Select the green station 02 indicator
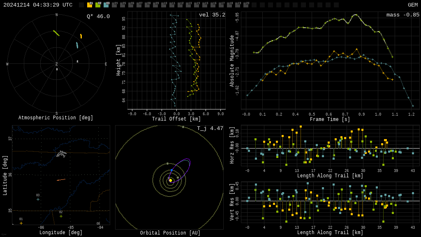Image resolution: width=421 pixels, height=237 pixels. (98, 5)
